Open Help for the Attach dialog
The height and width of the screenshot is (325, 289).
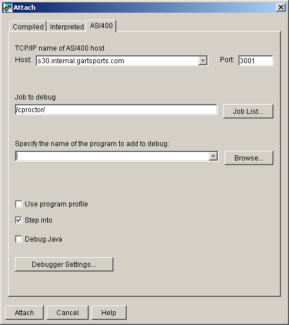point(109,312)
